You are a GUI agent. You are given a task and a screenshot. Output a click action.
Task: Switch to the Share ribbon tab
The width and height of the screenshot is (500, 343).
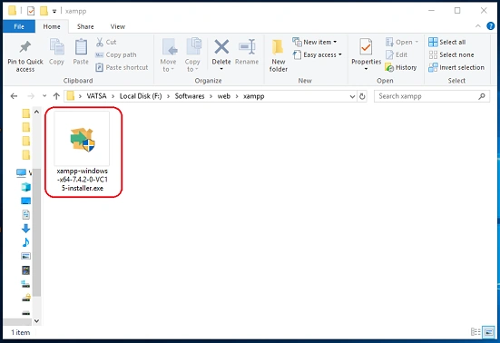(85, 26)
